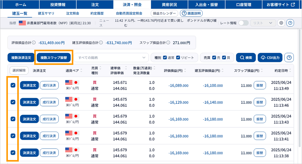Export with the CSV出力 button
The image size is (302, 164).
[270, 57]
